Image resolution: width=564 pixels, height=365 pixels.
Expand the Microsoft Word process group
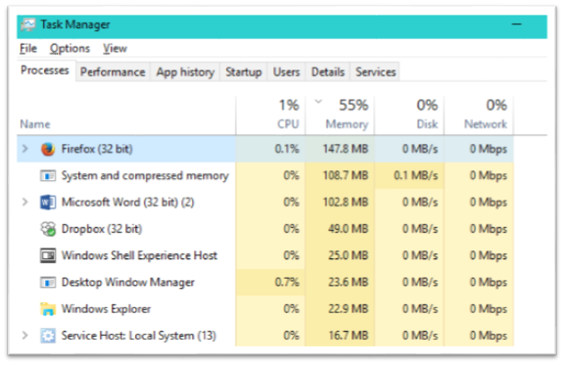[x=24, y=202]
